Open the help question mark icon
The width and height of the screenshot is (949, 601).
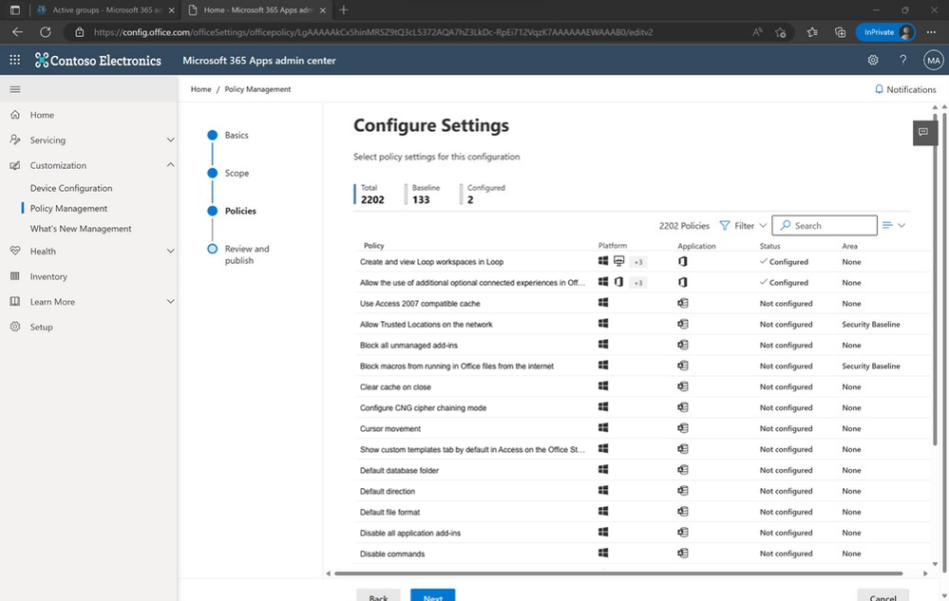[x=903, y=60]
